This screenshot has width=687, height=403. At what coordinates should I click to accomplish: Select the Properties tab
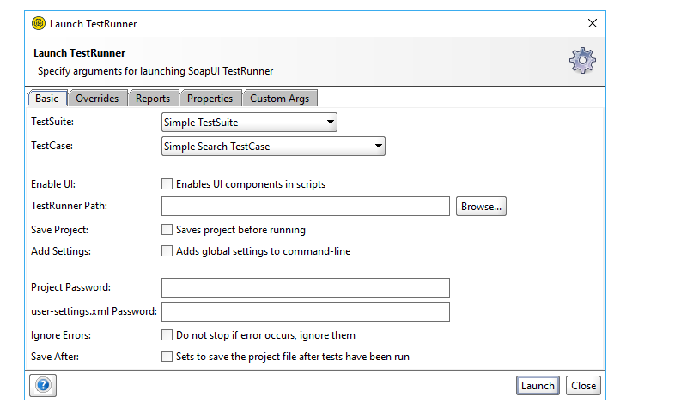[210, 99]
